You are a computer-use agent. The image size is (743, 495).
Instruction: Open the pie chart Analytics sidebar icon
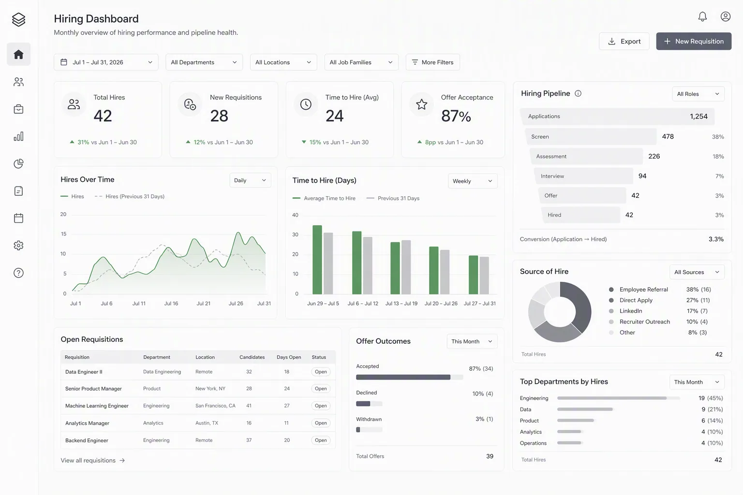pos(18,163)
